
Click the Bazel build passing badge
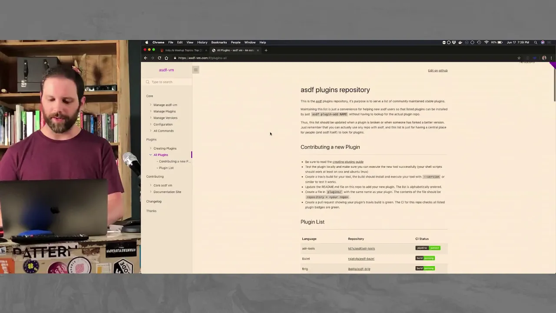pyautogui.click(x=425, y=258)
